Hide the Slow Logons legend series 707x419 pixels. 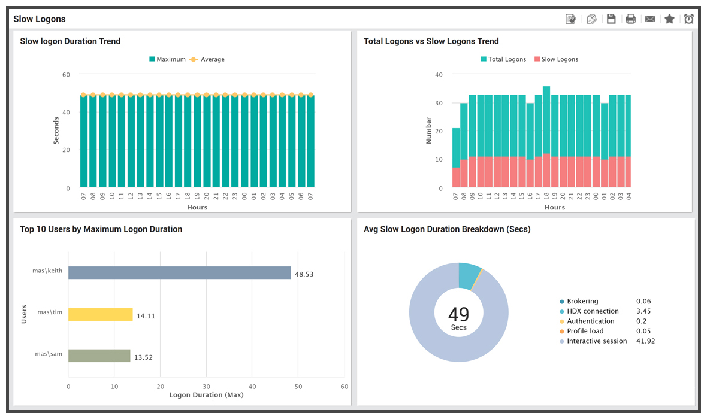click(x=556, y=59)
